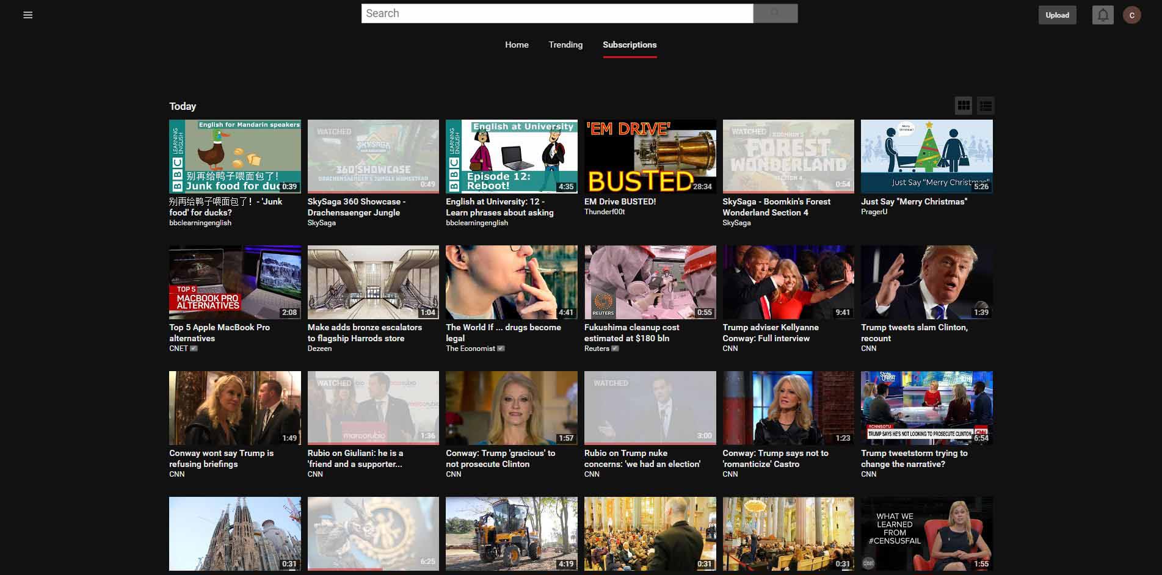This screenshot has height=575, width=1162.
Task: Open English at University Episode 12 thumbnail
Action: [x=512, y=156]
